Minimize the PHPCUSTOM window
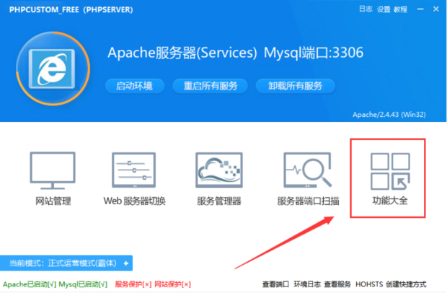 (x=420, y=9)
